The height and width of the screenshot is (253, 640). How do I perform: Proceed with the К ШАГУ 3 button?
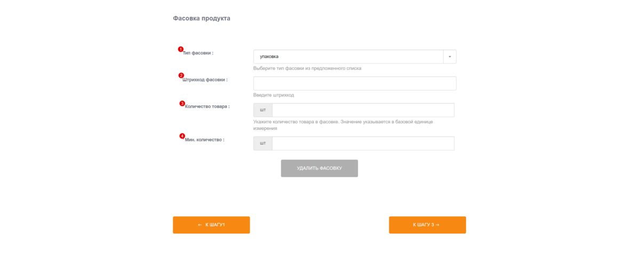[427, 225]
